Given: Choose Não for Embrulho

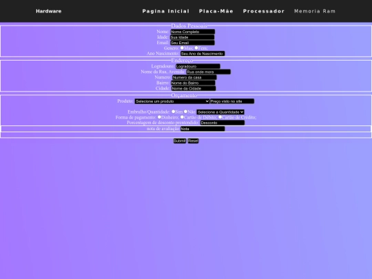Looking at the screenshot, I should (x=185, y=112).
